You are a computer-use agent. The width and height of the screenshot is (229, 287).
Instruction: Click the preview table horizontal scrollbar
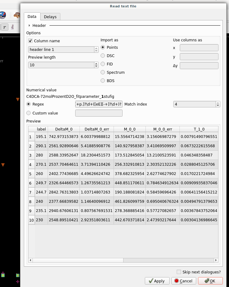coord(124,260)
